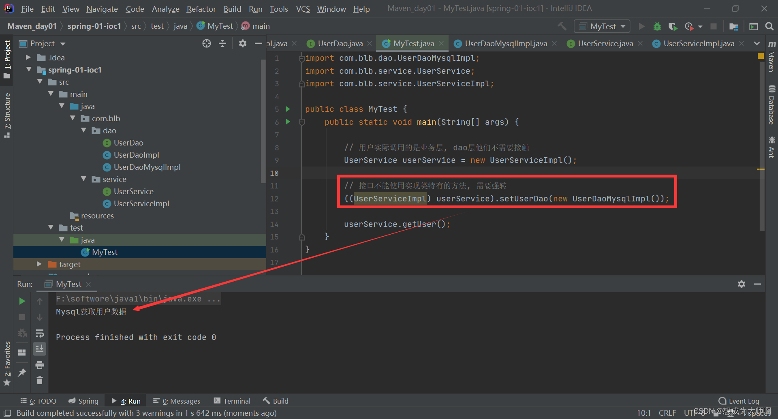Open Run panel settings gear
Screen dimensions: 778x419
click(742, 284)
